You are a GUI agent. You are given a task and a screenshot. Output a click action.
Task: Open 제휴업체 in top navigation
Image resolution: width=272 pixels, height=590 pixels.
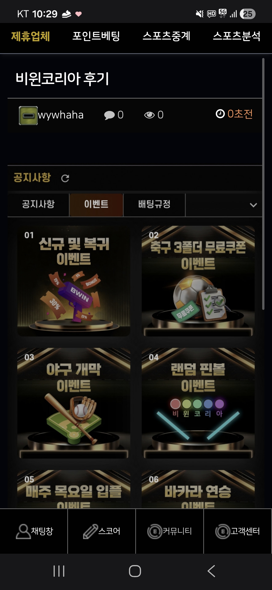point(30,36)
